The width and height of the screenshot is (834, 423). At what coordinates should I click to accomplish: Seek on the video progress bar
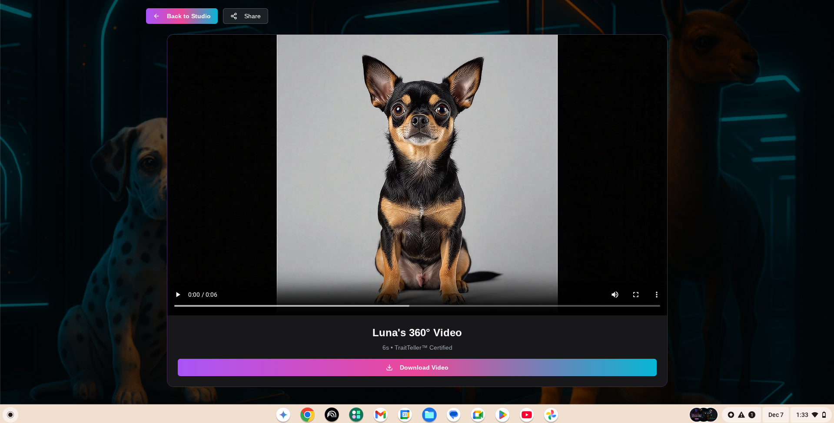point(417,306)
